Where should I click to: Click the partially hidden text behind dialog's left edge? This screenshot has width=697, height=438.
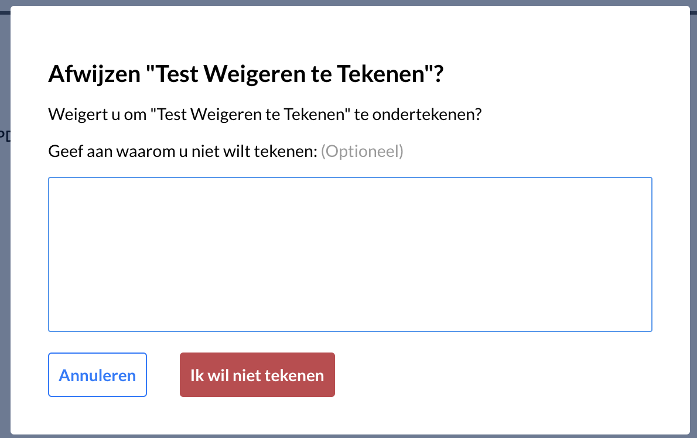pyautogui.click(x=5, y=135)
